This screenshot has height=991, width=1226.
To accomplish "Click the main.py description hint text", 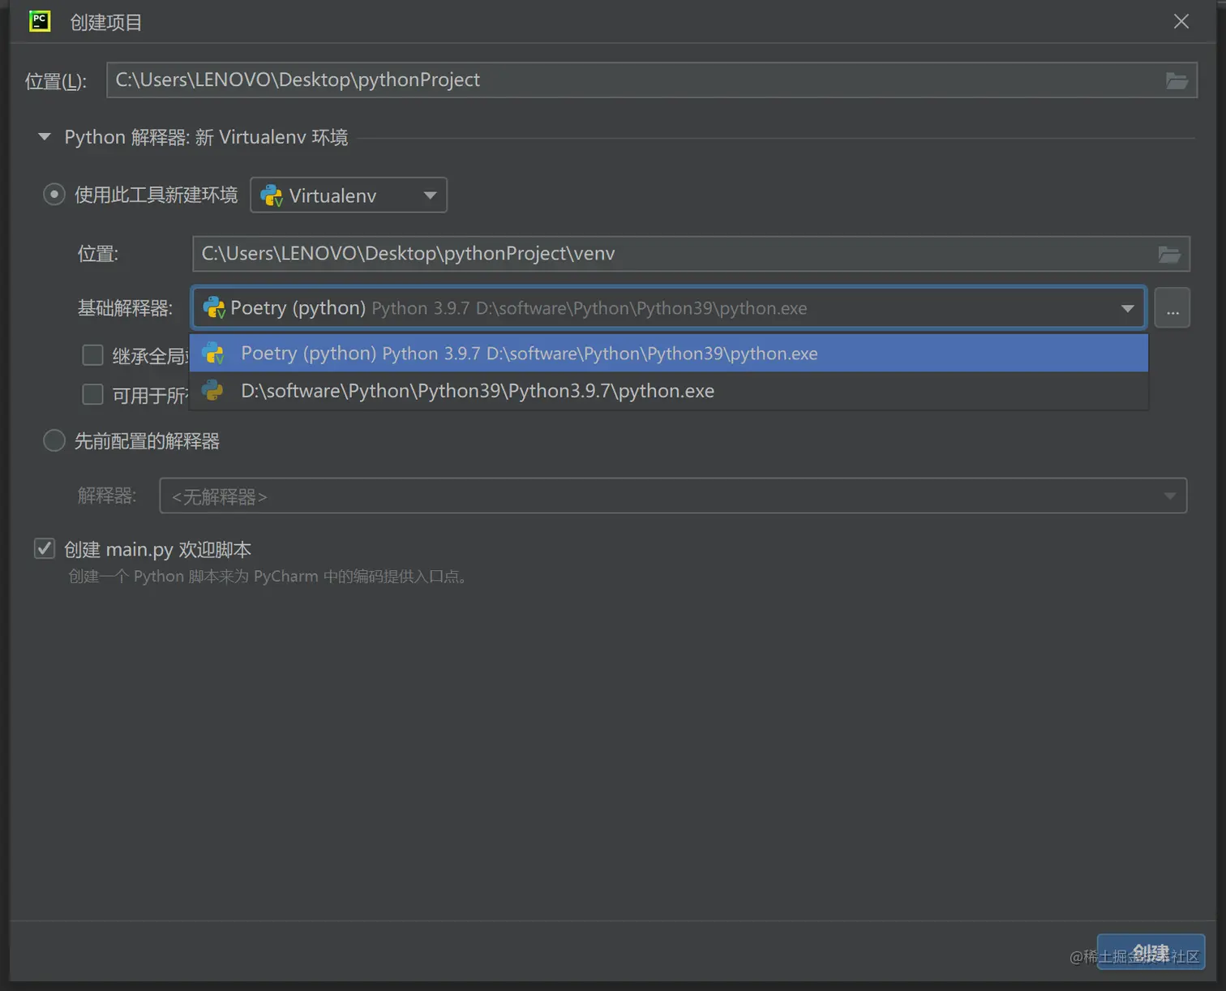I will 268,577.
